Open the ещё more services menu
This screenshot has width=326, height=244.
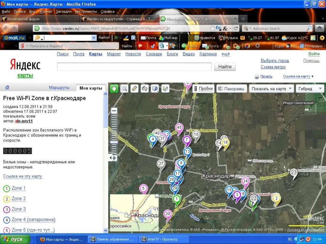tap(226, 54)
